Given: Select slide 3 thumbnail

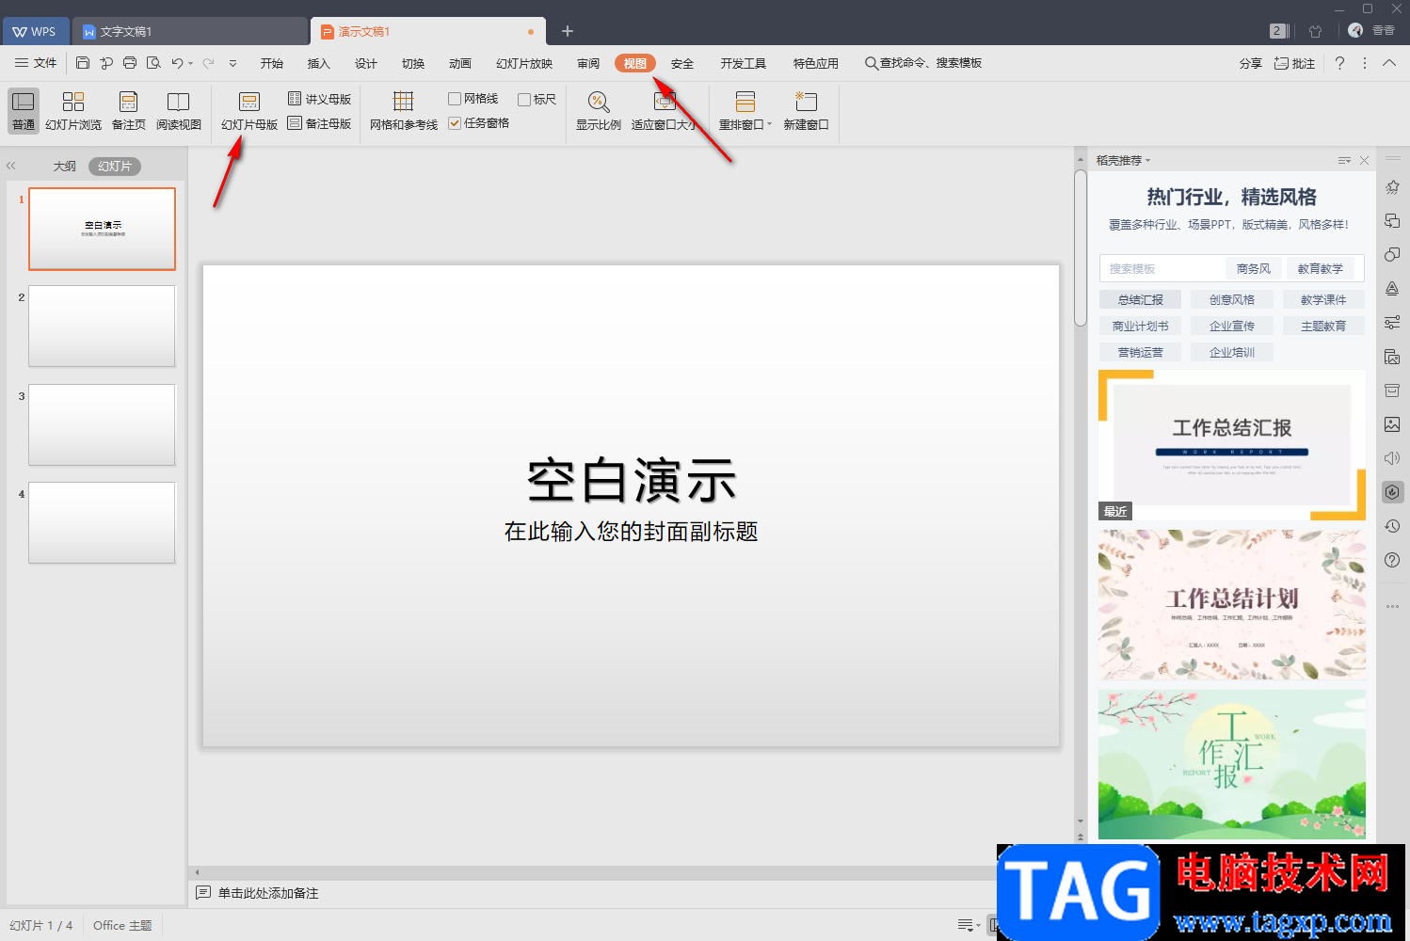Looking at the screenshot, I should tap(102, 424).
